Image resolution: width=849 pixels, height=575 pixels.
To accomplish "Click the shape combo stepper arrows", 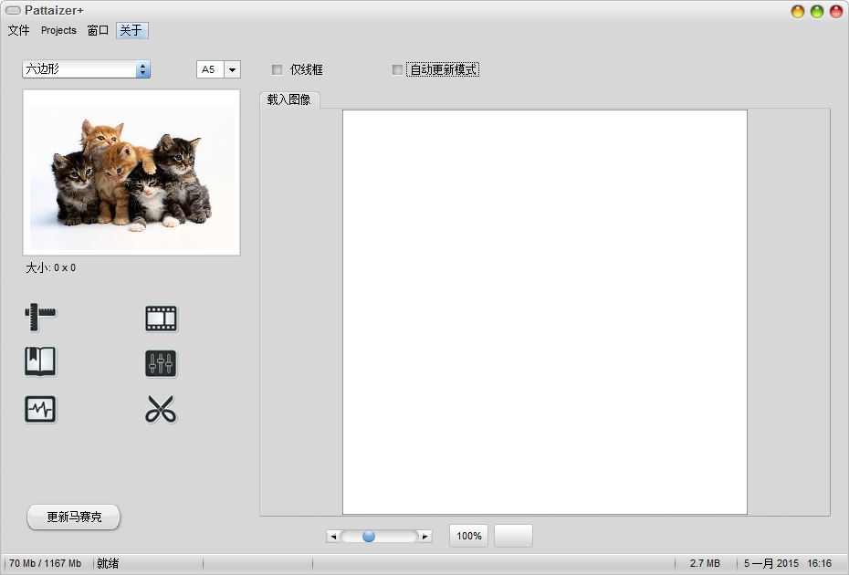I will coord(145,68).
